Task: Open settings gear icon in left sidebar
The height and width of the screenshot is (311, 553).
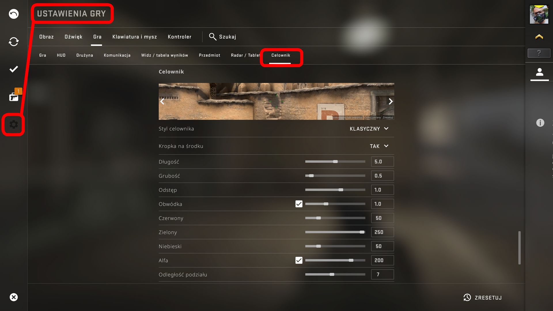Action: point(14,124)
